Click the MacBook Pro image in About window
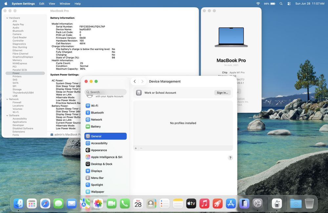This screenshot has height=213, width=328. click(x=231, y=37)
